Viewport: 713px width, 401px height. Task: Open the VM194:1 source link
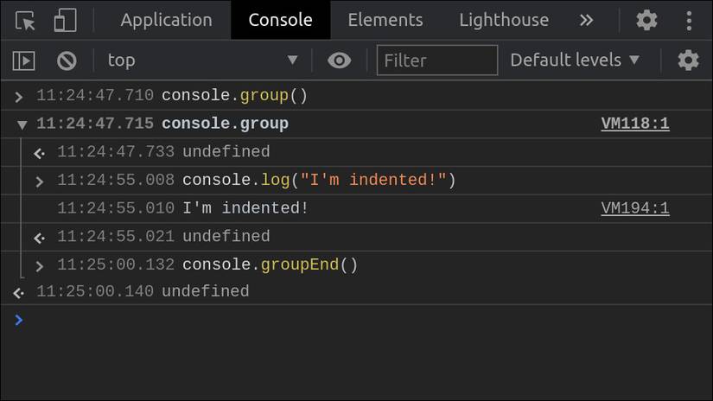pos(635,208)
